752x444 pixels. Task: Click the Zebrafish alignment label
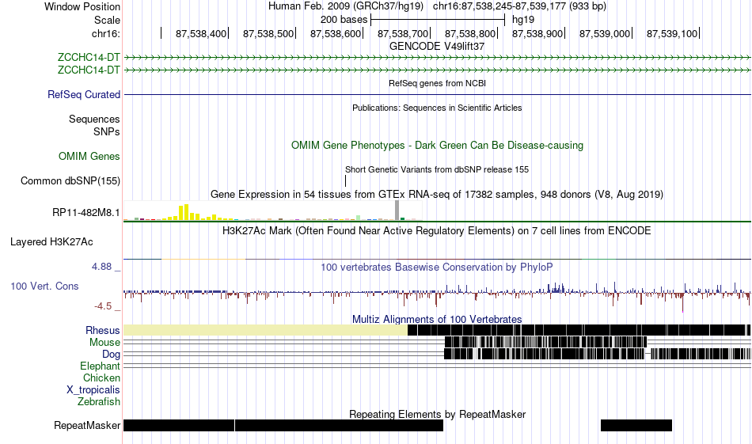(x=99, y=402)
